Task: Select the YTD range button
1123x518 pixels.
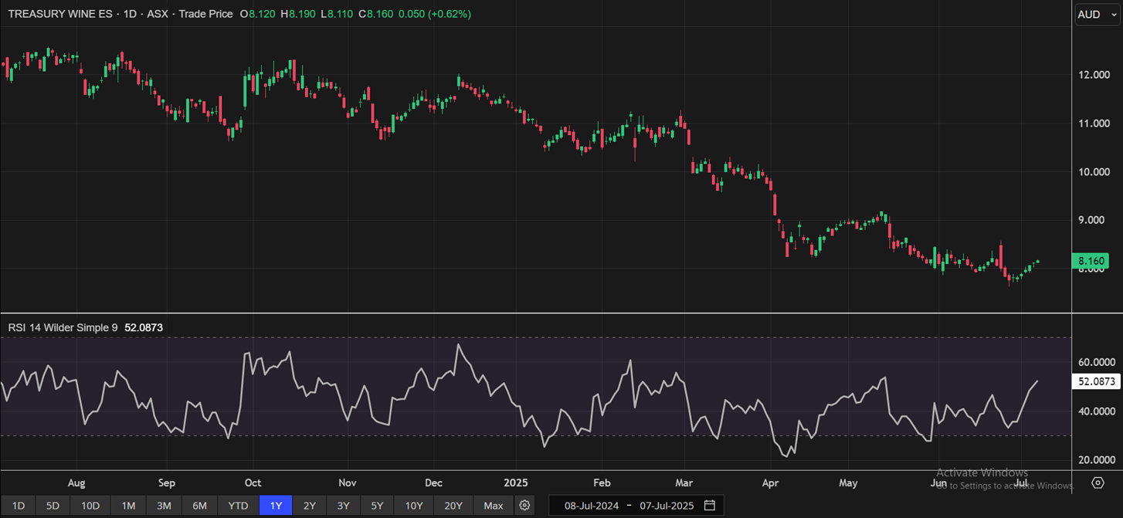Action: (238, 506)
